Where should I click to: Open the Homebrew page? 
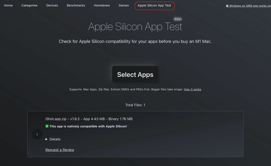pos(102,6)
